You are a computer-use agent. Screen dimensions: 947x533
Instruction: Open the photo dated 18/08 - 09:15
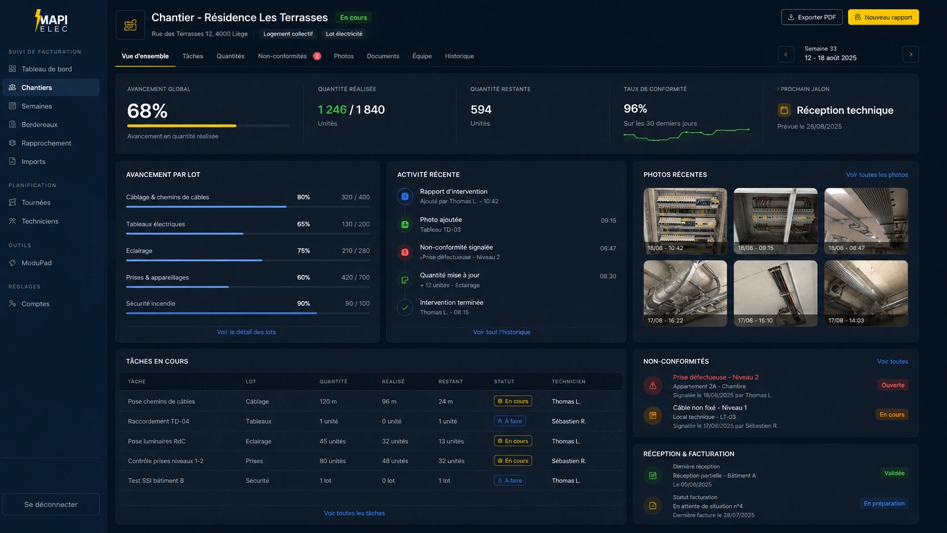point(776,221)
